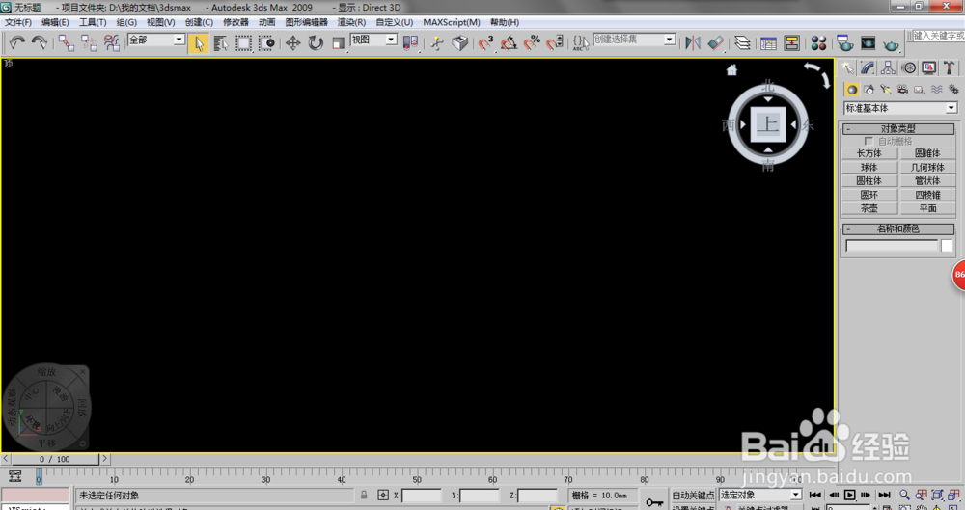Open the reference coordinate system dropdown 视图

pyautogui.click(x=373, y=40)
